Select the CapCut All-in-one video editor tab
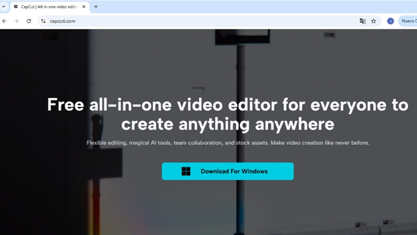 (x=50, y=7)
